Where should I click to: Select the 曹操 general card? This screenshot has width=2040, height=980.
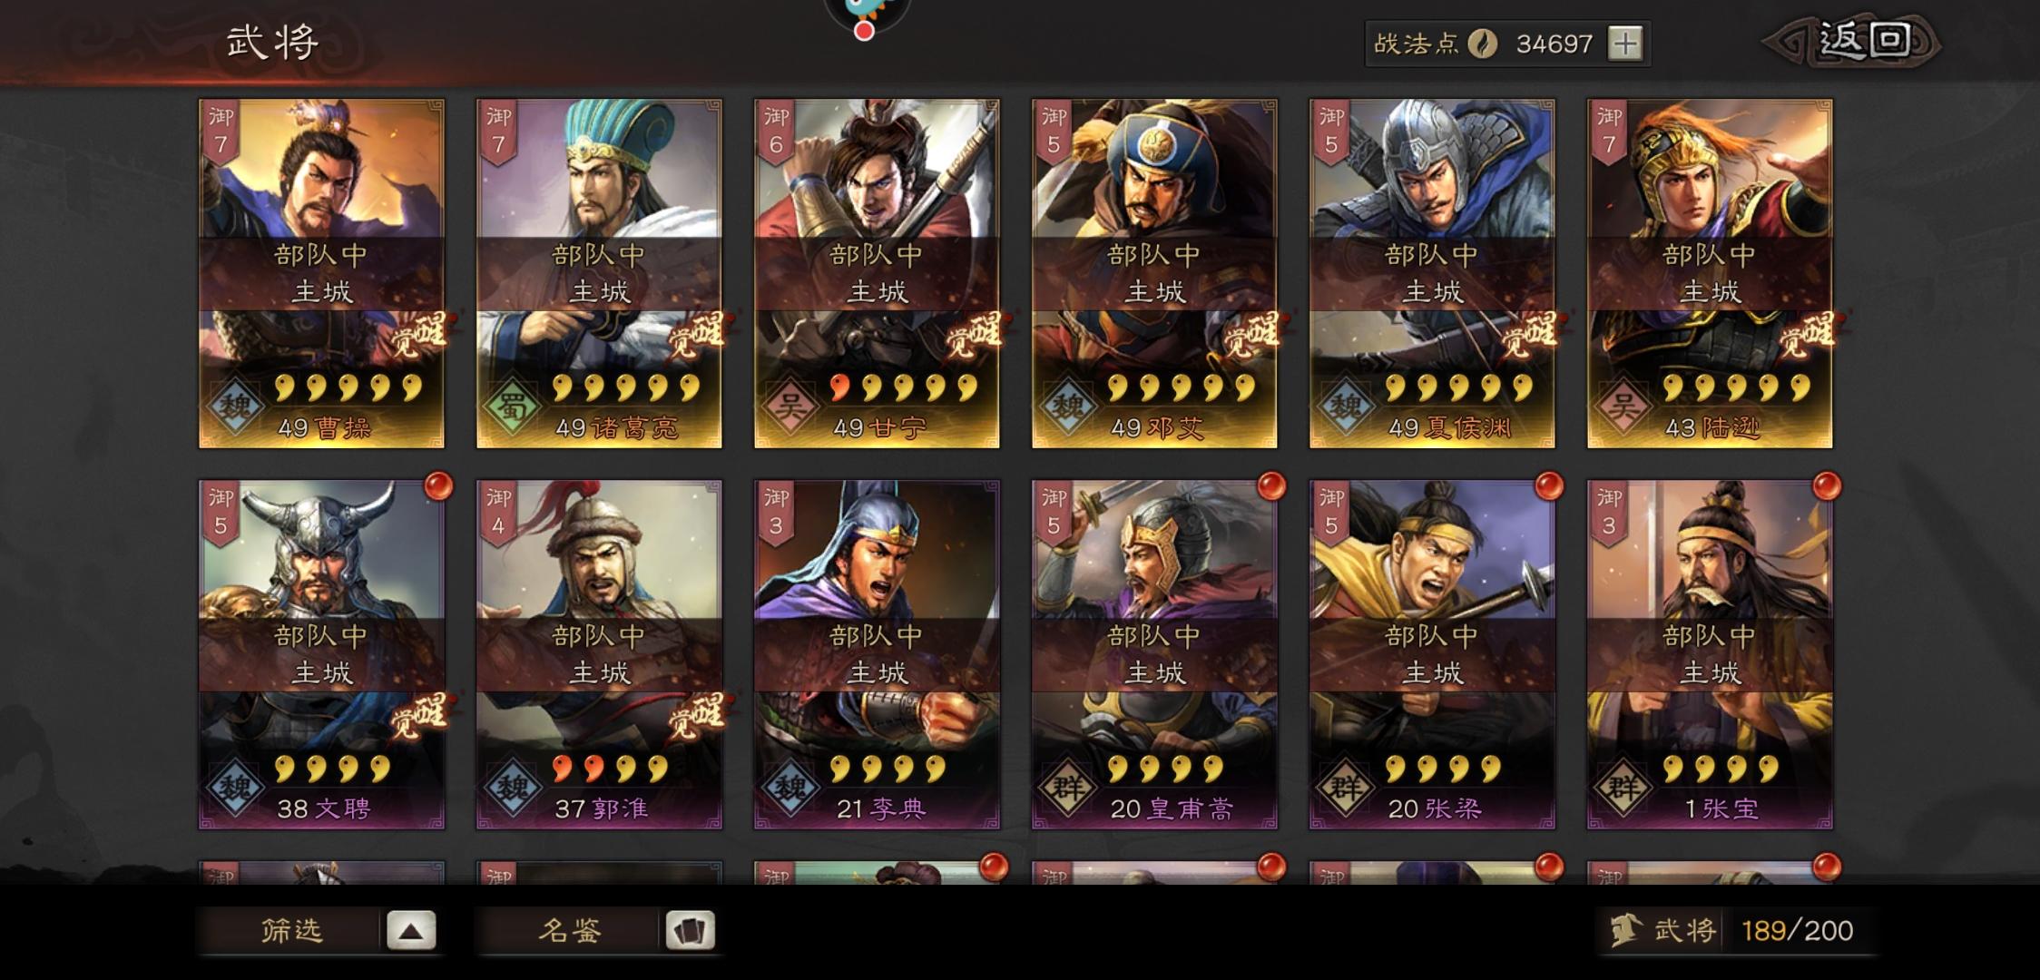[x=321, y=273]
